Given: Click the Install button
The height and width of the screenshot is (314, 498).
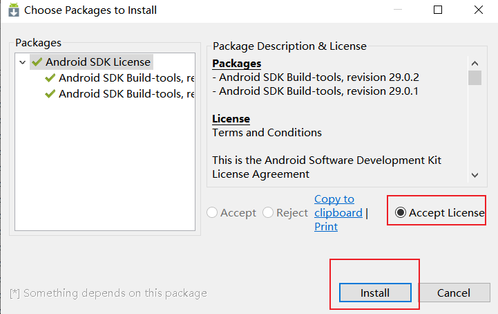Looking at the screenshot, I should click(x=375, y=293).
